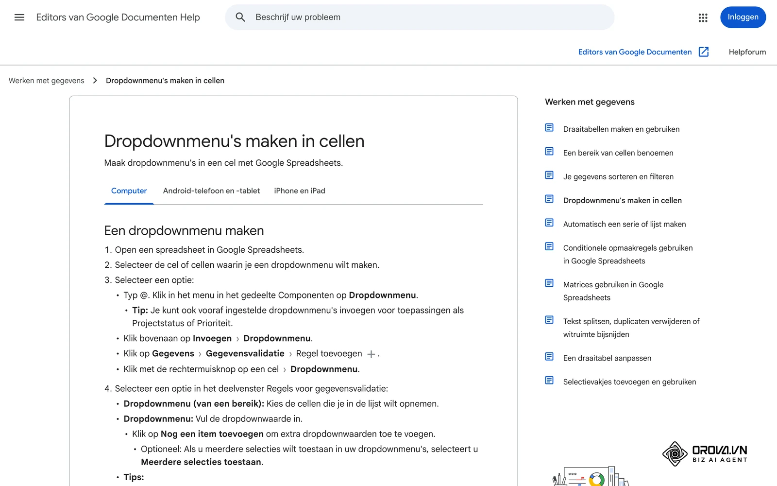777x486 pixels.
Task: Switch to Android-telefoon en -tablet tab
Action: [x=211, y=191]
